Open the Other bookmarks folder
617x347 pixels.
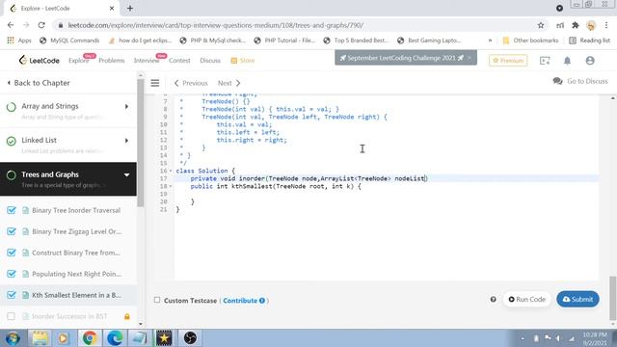[530, 40]
